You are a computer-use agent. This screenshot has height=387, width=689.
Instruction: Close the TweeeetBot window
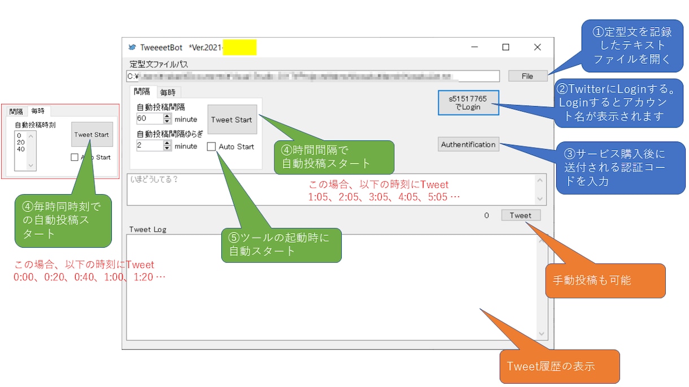[537, 47]
